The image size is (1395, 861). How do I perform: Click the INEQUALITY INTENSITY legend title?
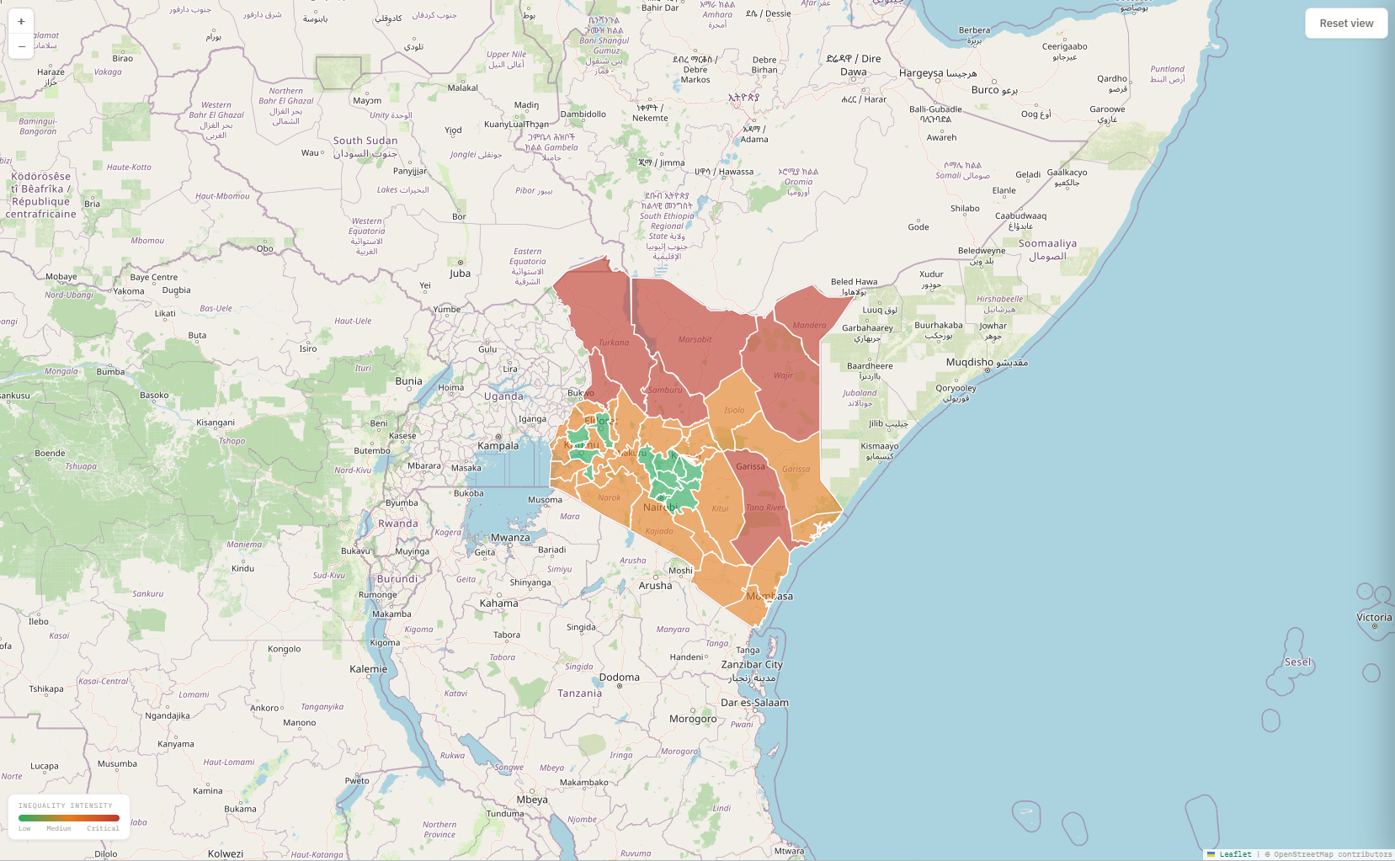[66, 805]
